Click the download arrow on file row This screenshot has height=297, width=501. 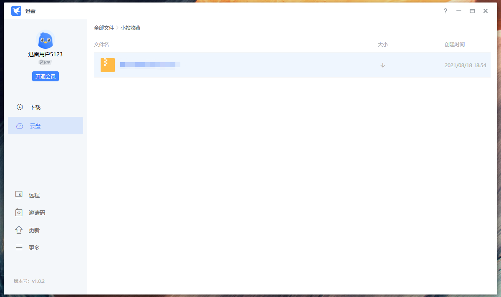(x=382, y=65)
